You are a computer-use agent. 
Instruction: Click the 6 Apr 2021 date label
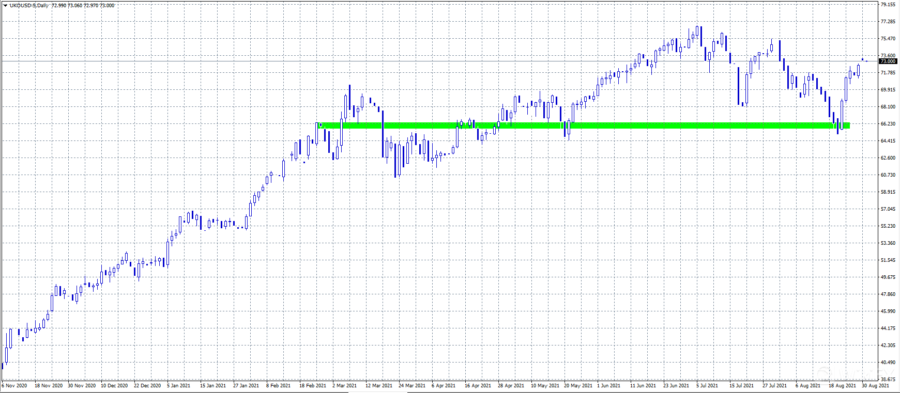(444, 386)
